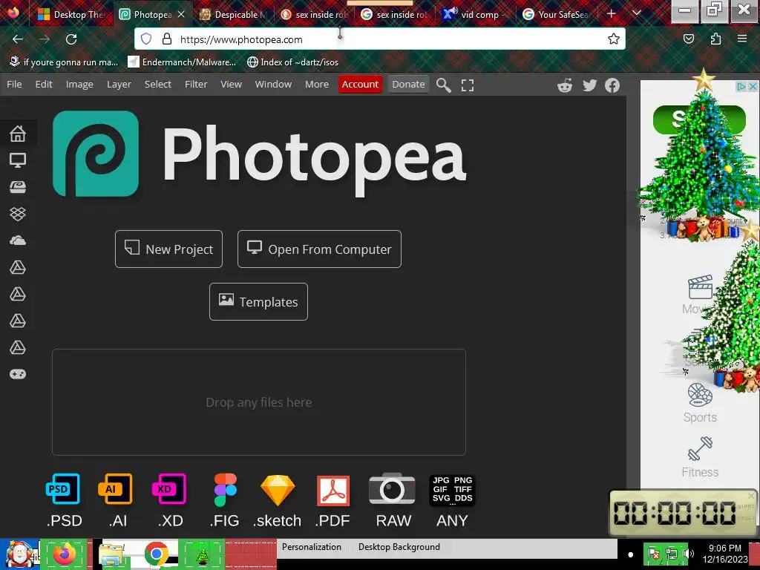Click the Donate button
This screenshot has height=570, width=760.
click(x=408, y=85)
